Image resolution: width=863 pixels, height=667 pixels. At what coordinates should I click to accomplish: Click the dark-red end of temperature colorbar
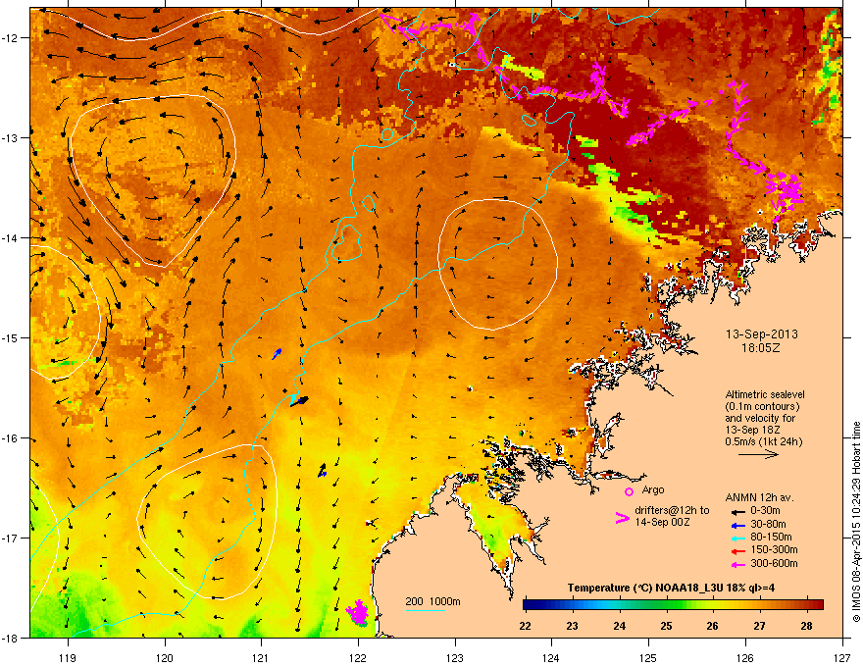click(817, 605)
